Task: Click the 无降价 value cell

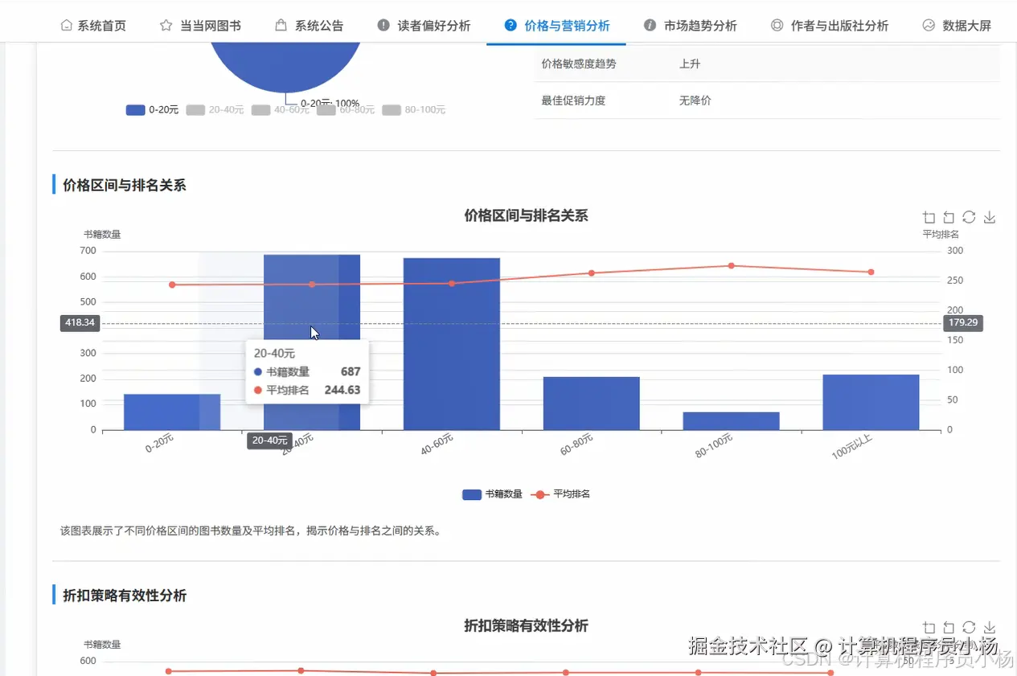Action: (x=695, y=100)
